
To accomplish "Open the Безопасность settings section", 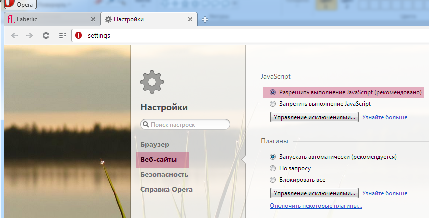I will click(164, 174).
